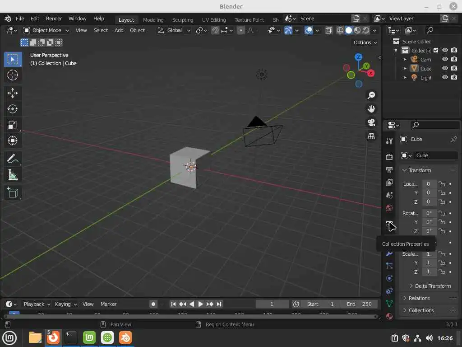Open World properties tab icon
462x347 pixels.
point(389,208)
